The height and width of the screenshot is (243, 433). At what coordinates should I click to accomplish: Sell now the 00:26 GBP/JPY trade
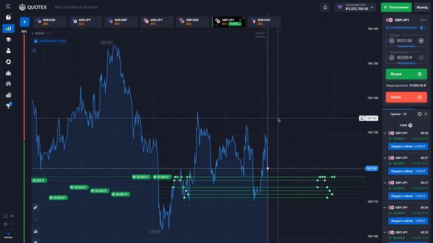tap(408, 221)
